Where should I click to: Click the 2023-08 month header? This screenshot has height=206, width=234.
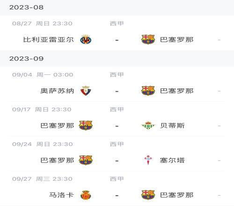pos(117,7)
